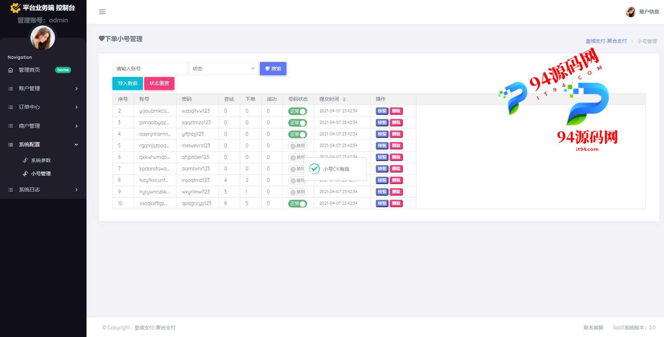
Task: Click the platform logo icon at top left
Action: (x=15, y=8)
